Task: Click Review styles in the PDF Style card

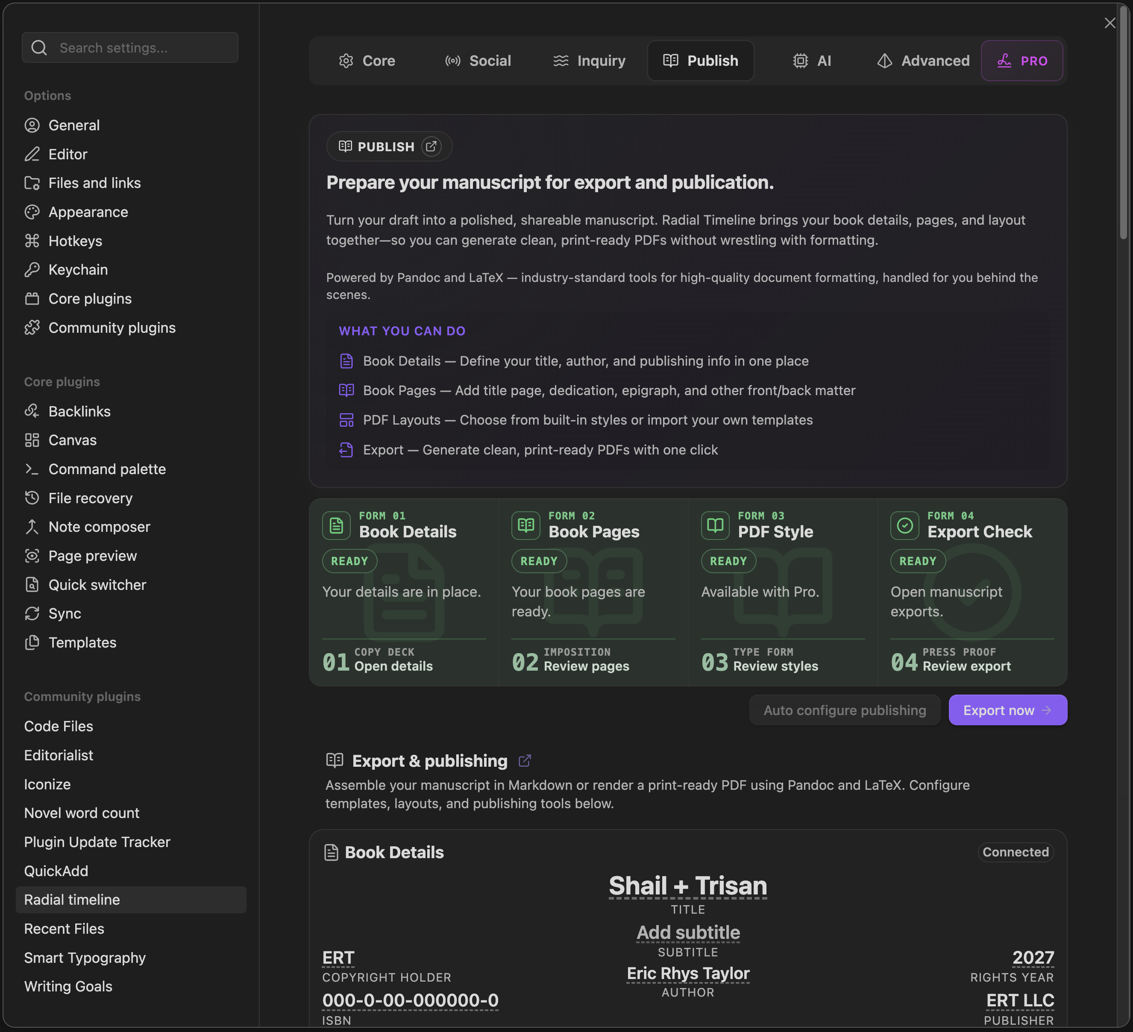Action: click(x=775, y=666)
